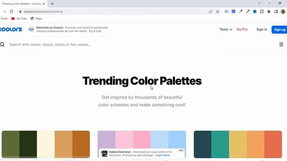This screenshot has width=287, height=161.
Task: Click the Try it Out! link
Action: point(95,31)
